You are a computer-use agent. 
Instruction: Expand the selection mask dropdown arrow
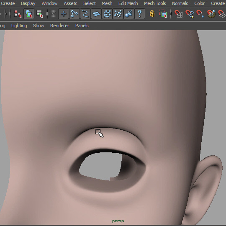point(53,14)
